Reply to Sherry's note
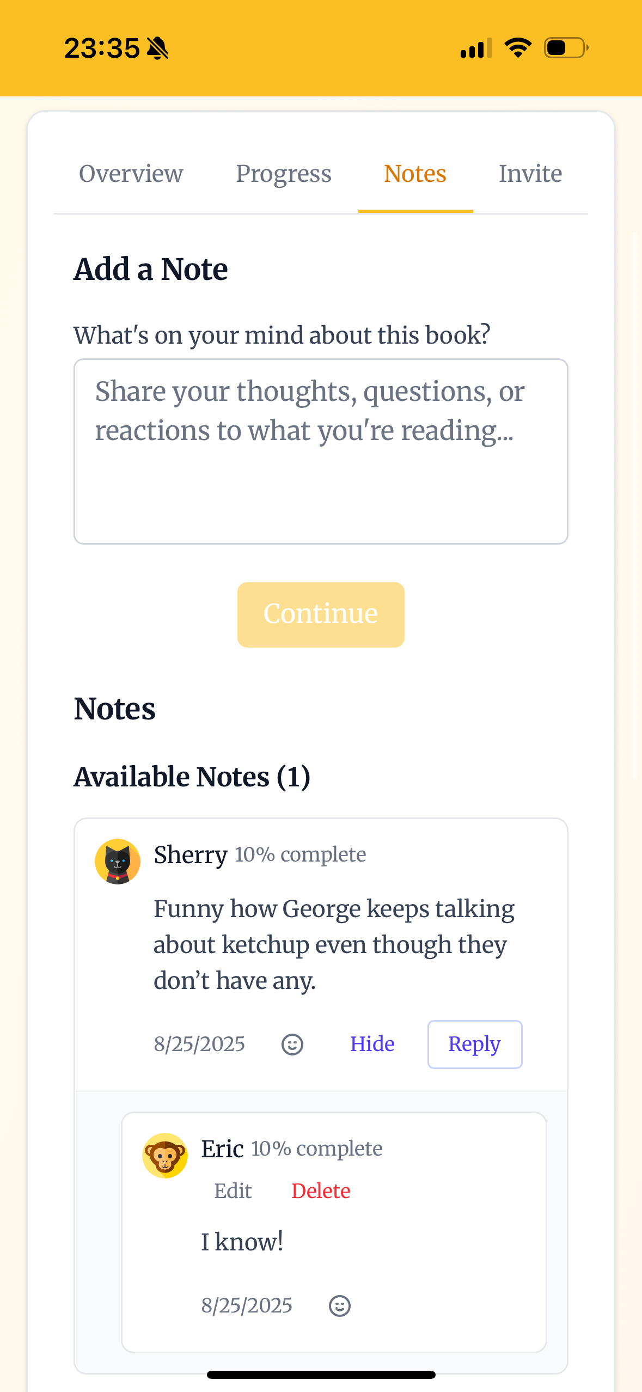Viewport: 642px width, 1392px height. pos(474,1044)
